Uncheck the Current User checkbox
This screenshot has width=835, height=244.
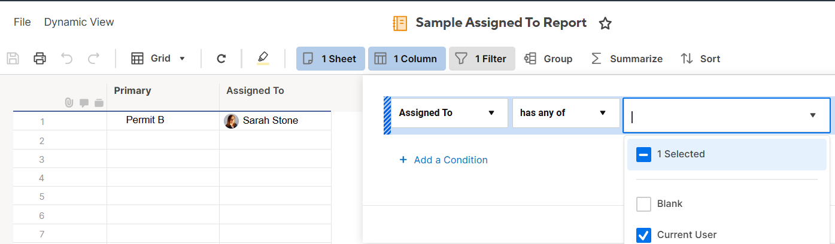(x=643, y=235)
